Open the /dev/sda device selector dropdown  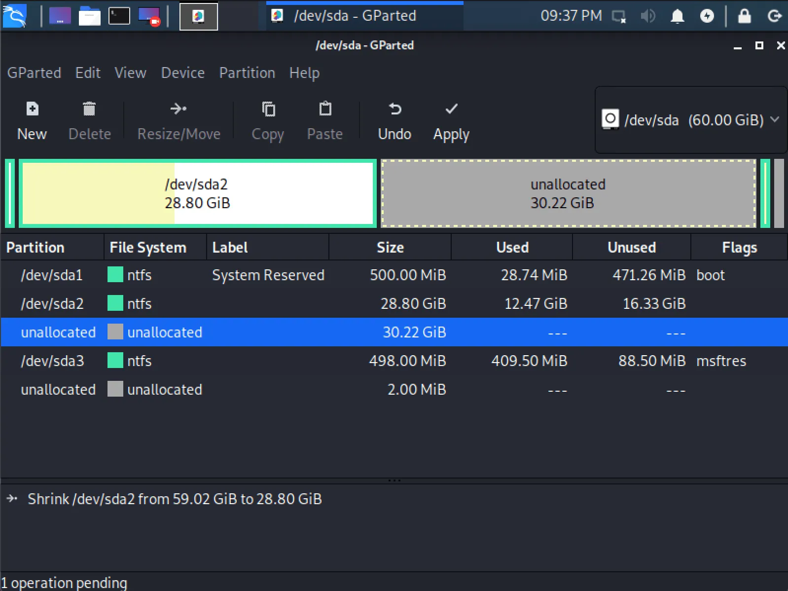coord(690,120)
